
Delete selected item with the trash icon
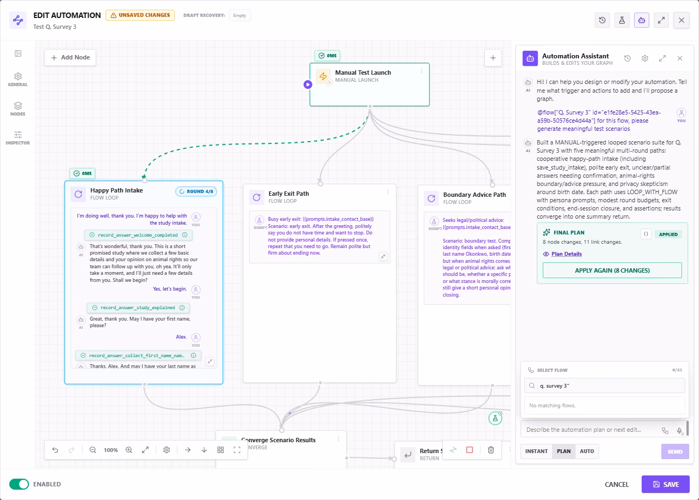click(x=491, y=450)
